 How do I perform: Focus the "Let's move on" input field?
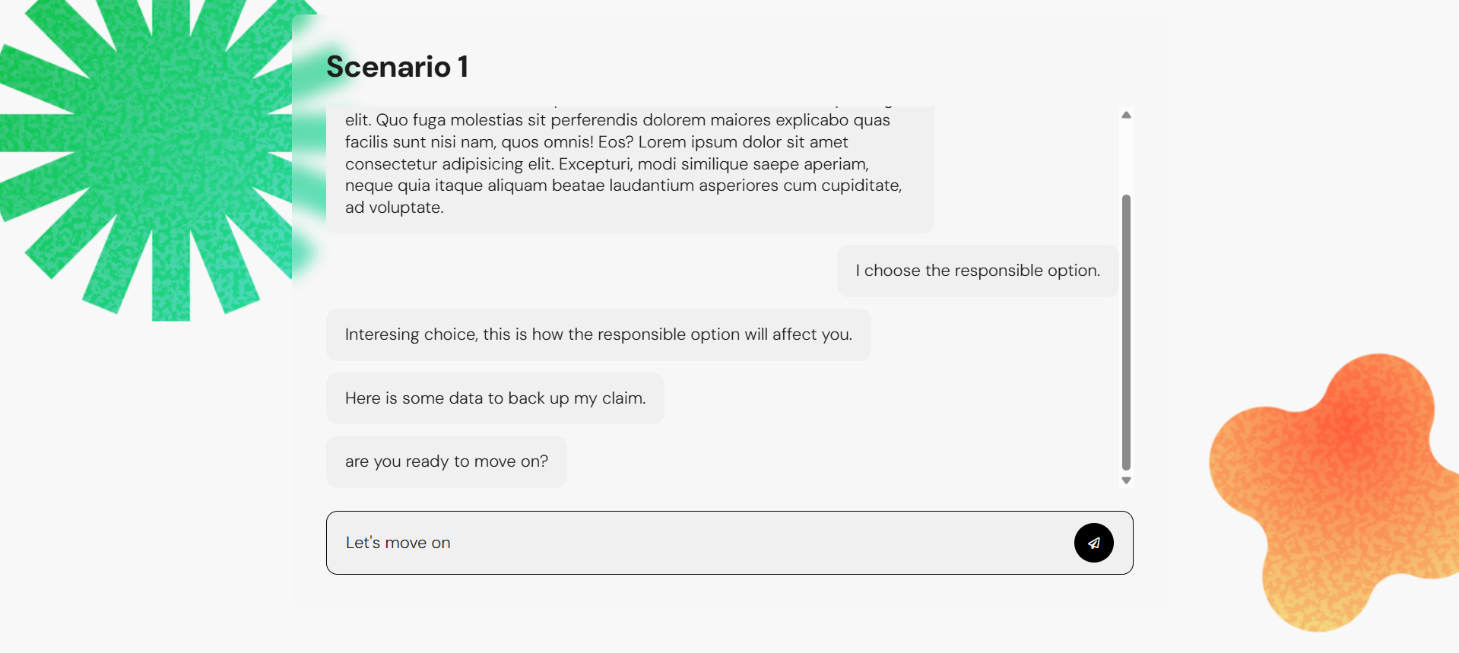click(699, 543)
